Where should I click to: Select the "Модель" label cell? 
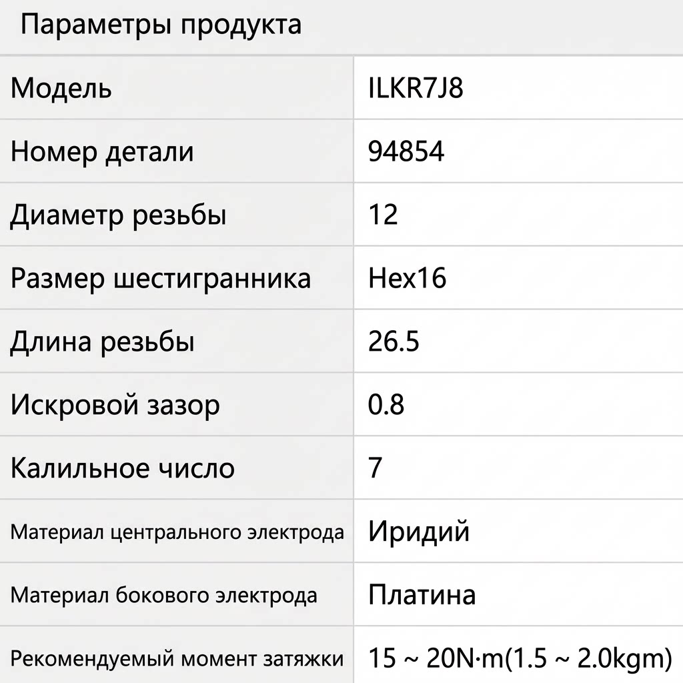(x=61, y=89)
